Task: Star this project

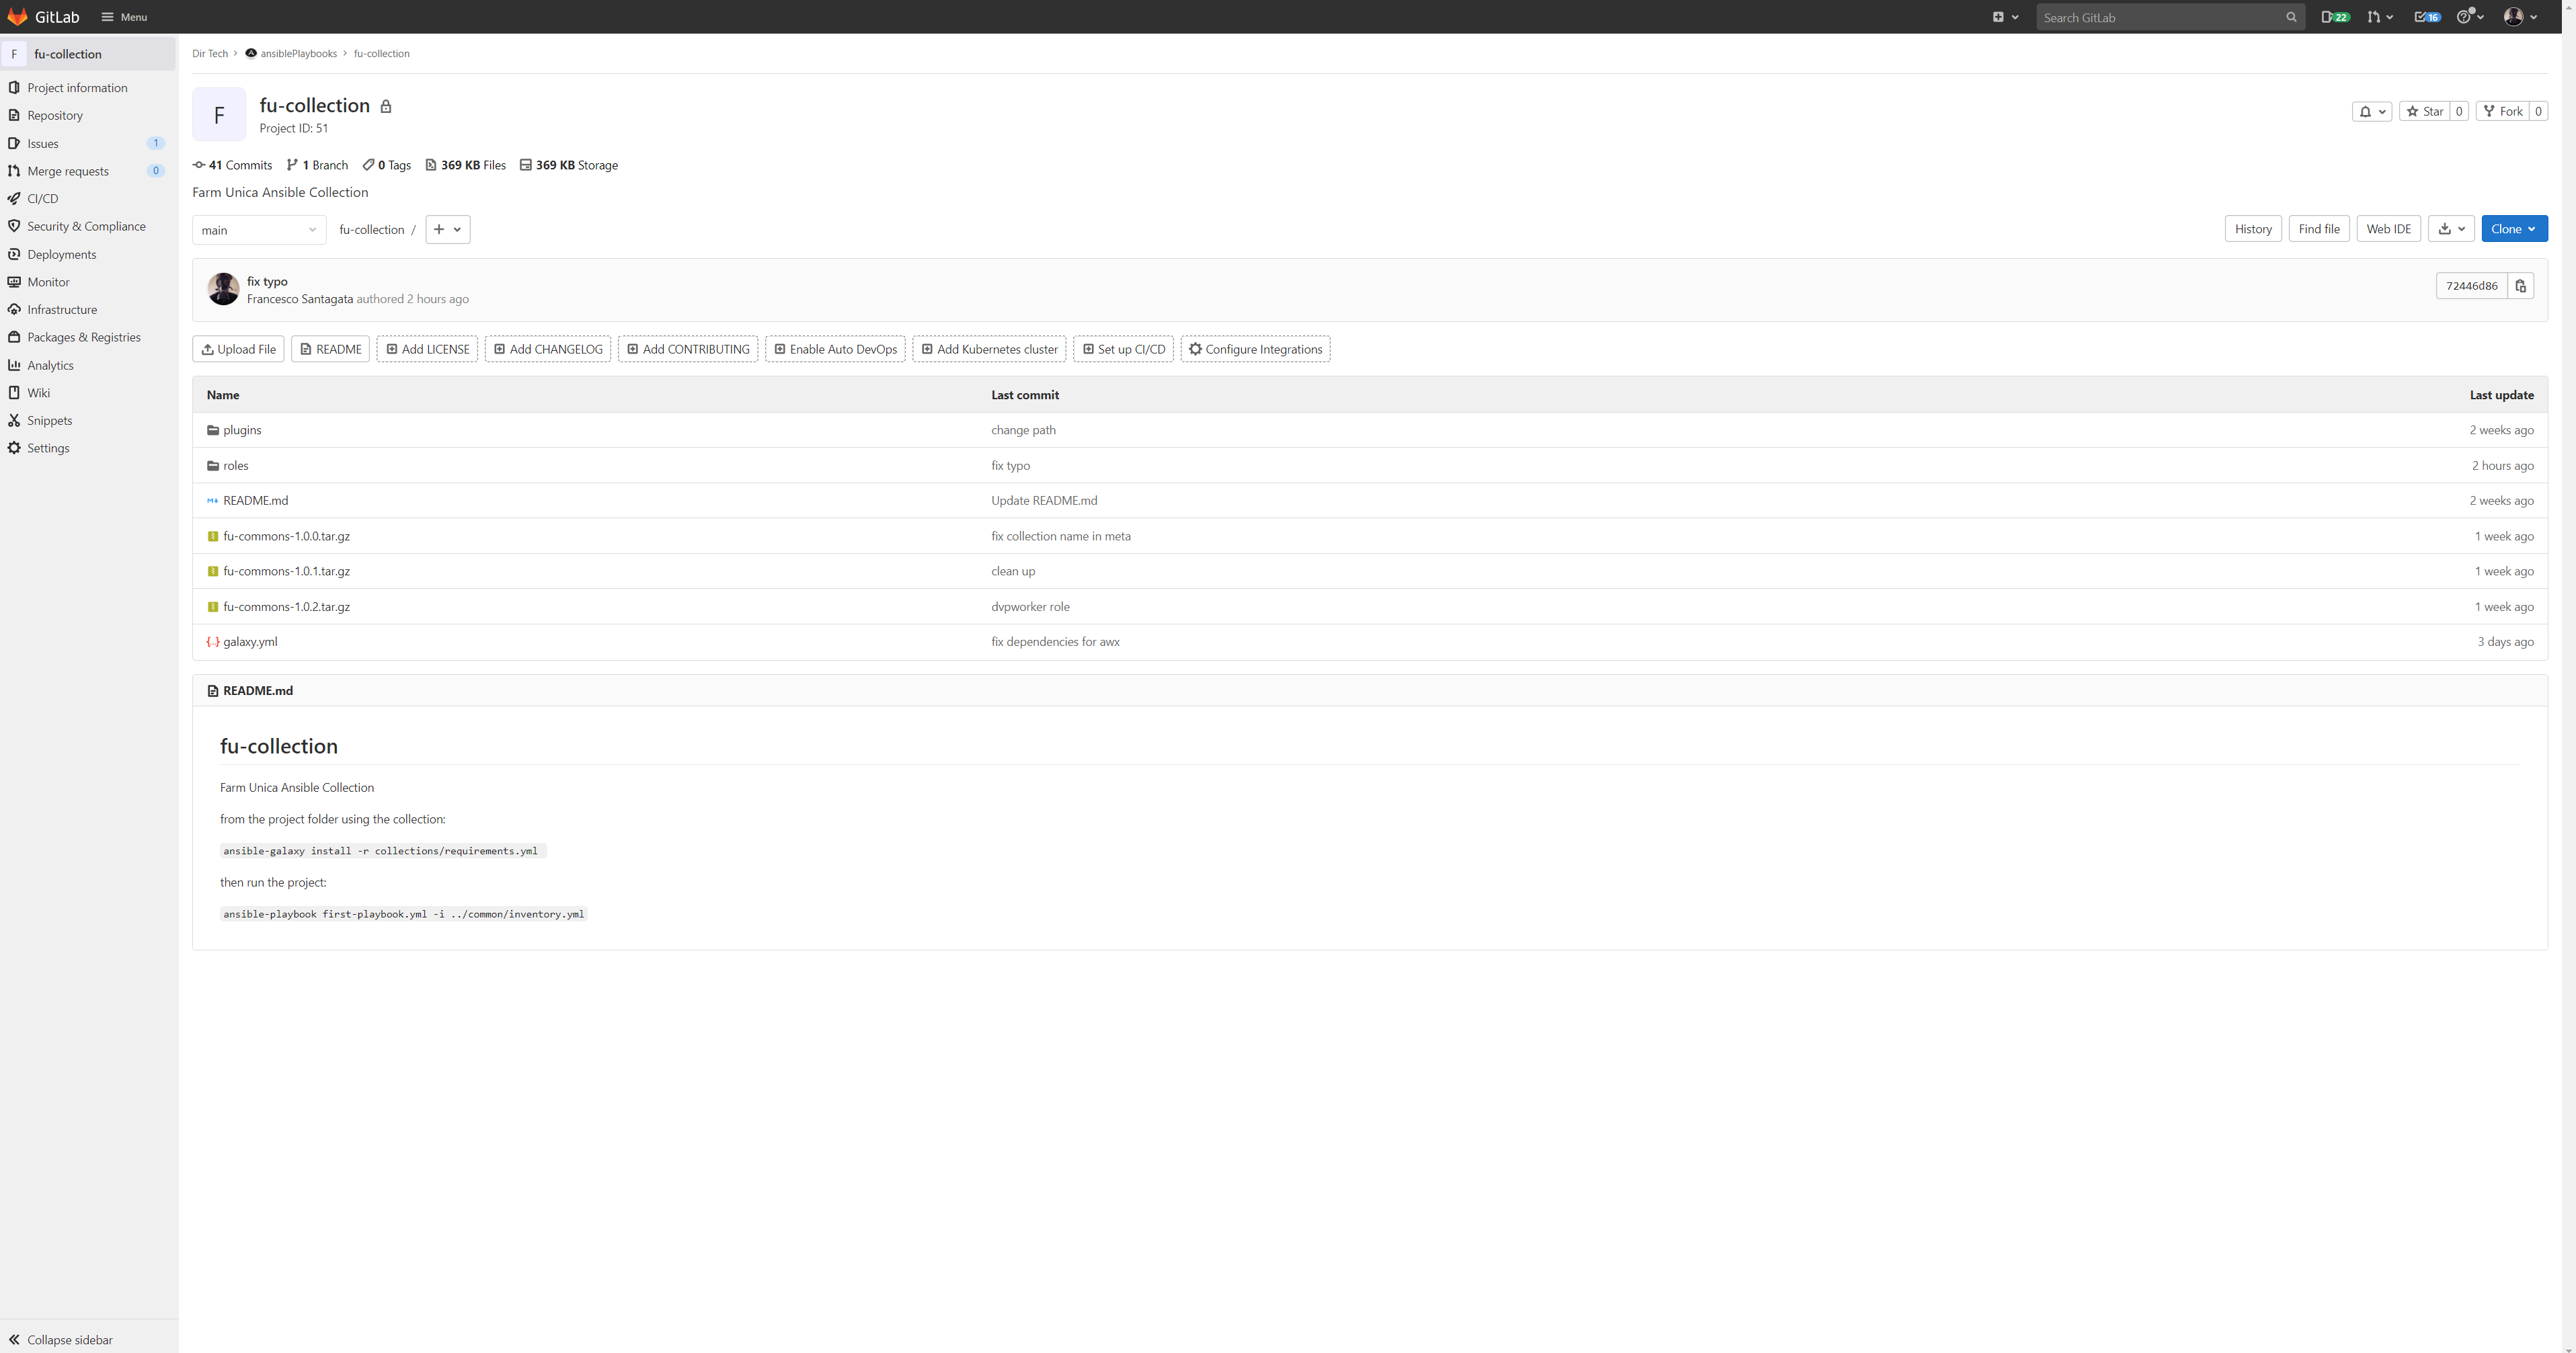Action: tap(2425, 111)
